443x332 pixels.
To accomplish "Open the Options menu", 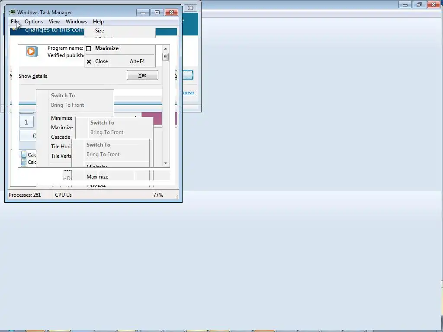I will [x=34, y=22].
